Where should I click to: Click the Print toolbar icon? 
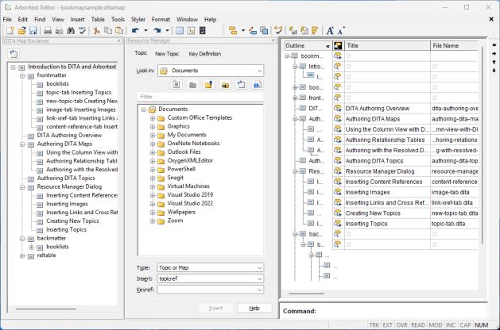48,31
